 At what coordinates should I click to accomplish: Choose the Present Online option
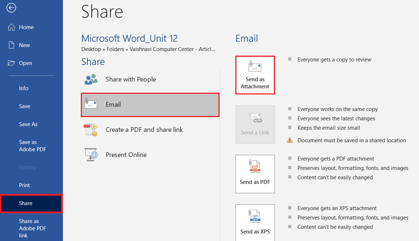pos(150,155)
